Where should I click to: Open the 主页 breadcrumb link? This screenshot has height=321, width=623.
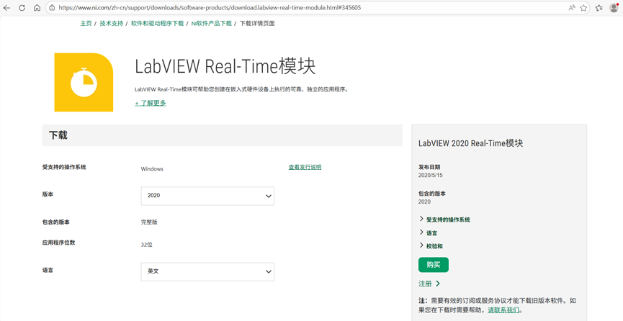[86, 24]
